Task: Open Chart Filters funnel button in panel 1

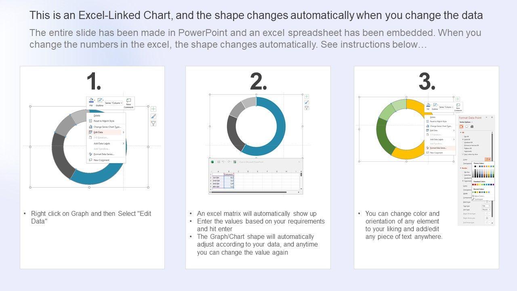Action: [x=153, y=123]
